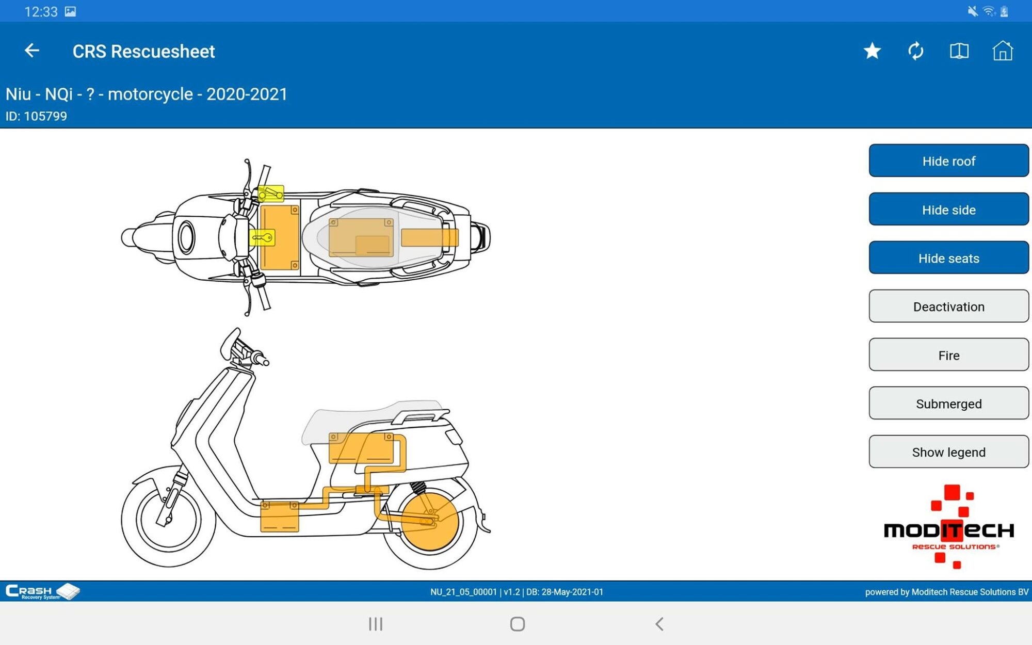The image size is (1032, 645).
Task: Toggle Hide side layer
Action: click(x=948, y=209)
